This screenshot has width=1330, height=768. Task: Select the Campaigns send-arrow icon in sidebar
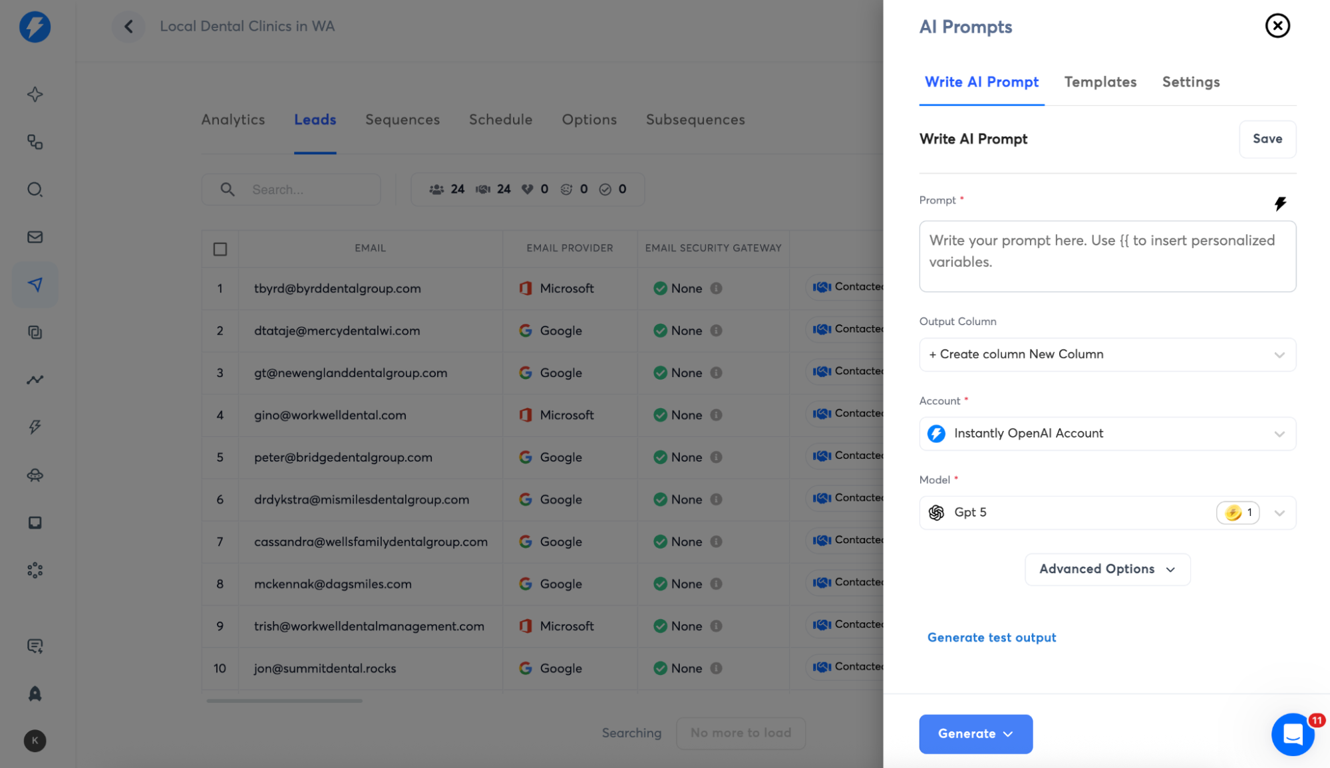point(35,285)
